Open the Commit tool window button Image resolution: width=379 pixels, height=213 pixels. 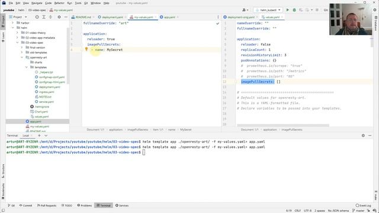25,205
